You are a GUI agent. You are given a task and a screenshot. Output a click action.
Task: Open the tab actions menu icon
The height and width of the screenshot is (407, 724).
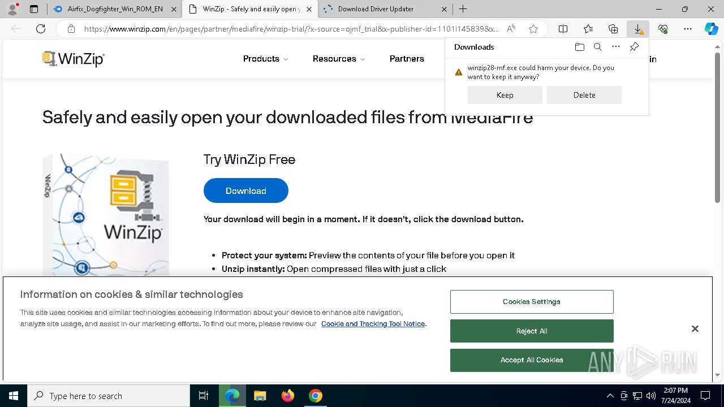[x=34, y=9]
